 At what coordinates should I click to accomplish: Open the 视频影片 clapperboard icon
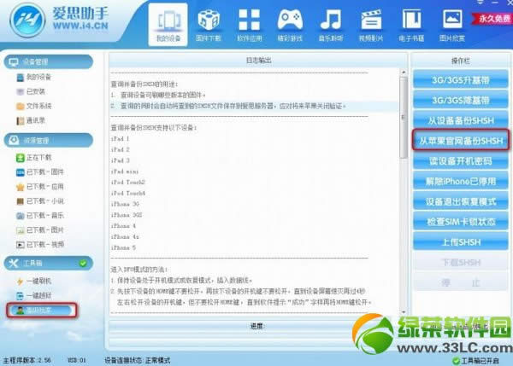371,25
